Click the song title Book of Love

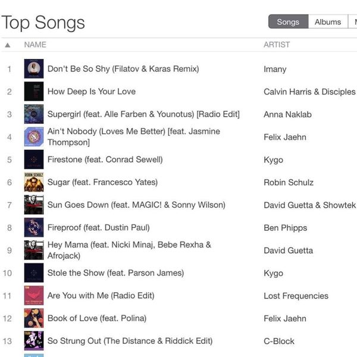pos(96,318)
